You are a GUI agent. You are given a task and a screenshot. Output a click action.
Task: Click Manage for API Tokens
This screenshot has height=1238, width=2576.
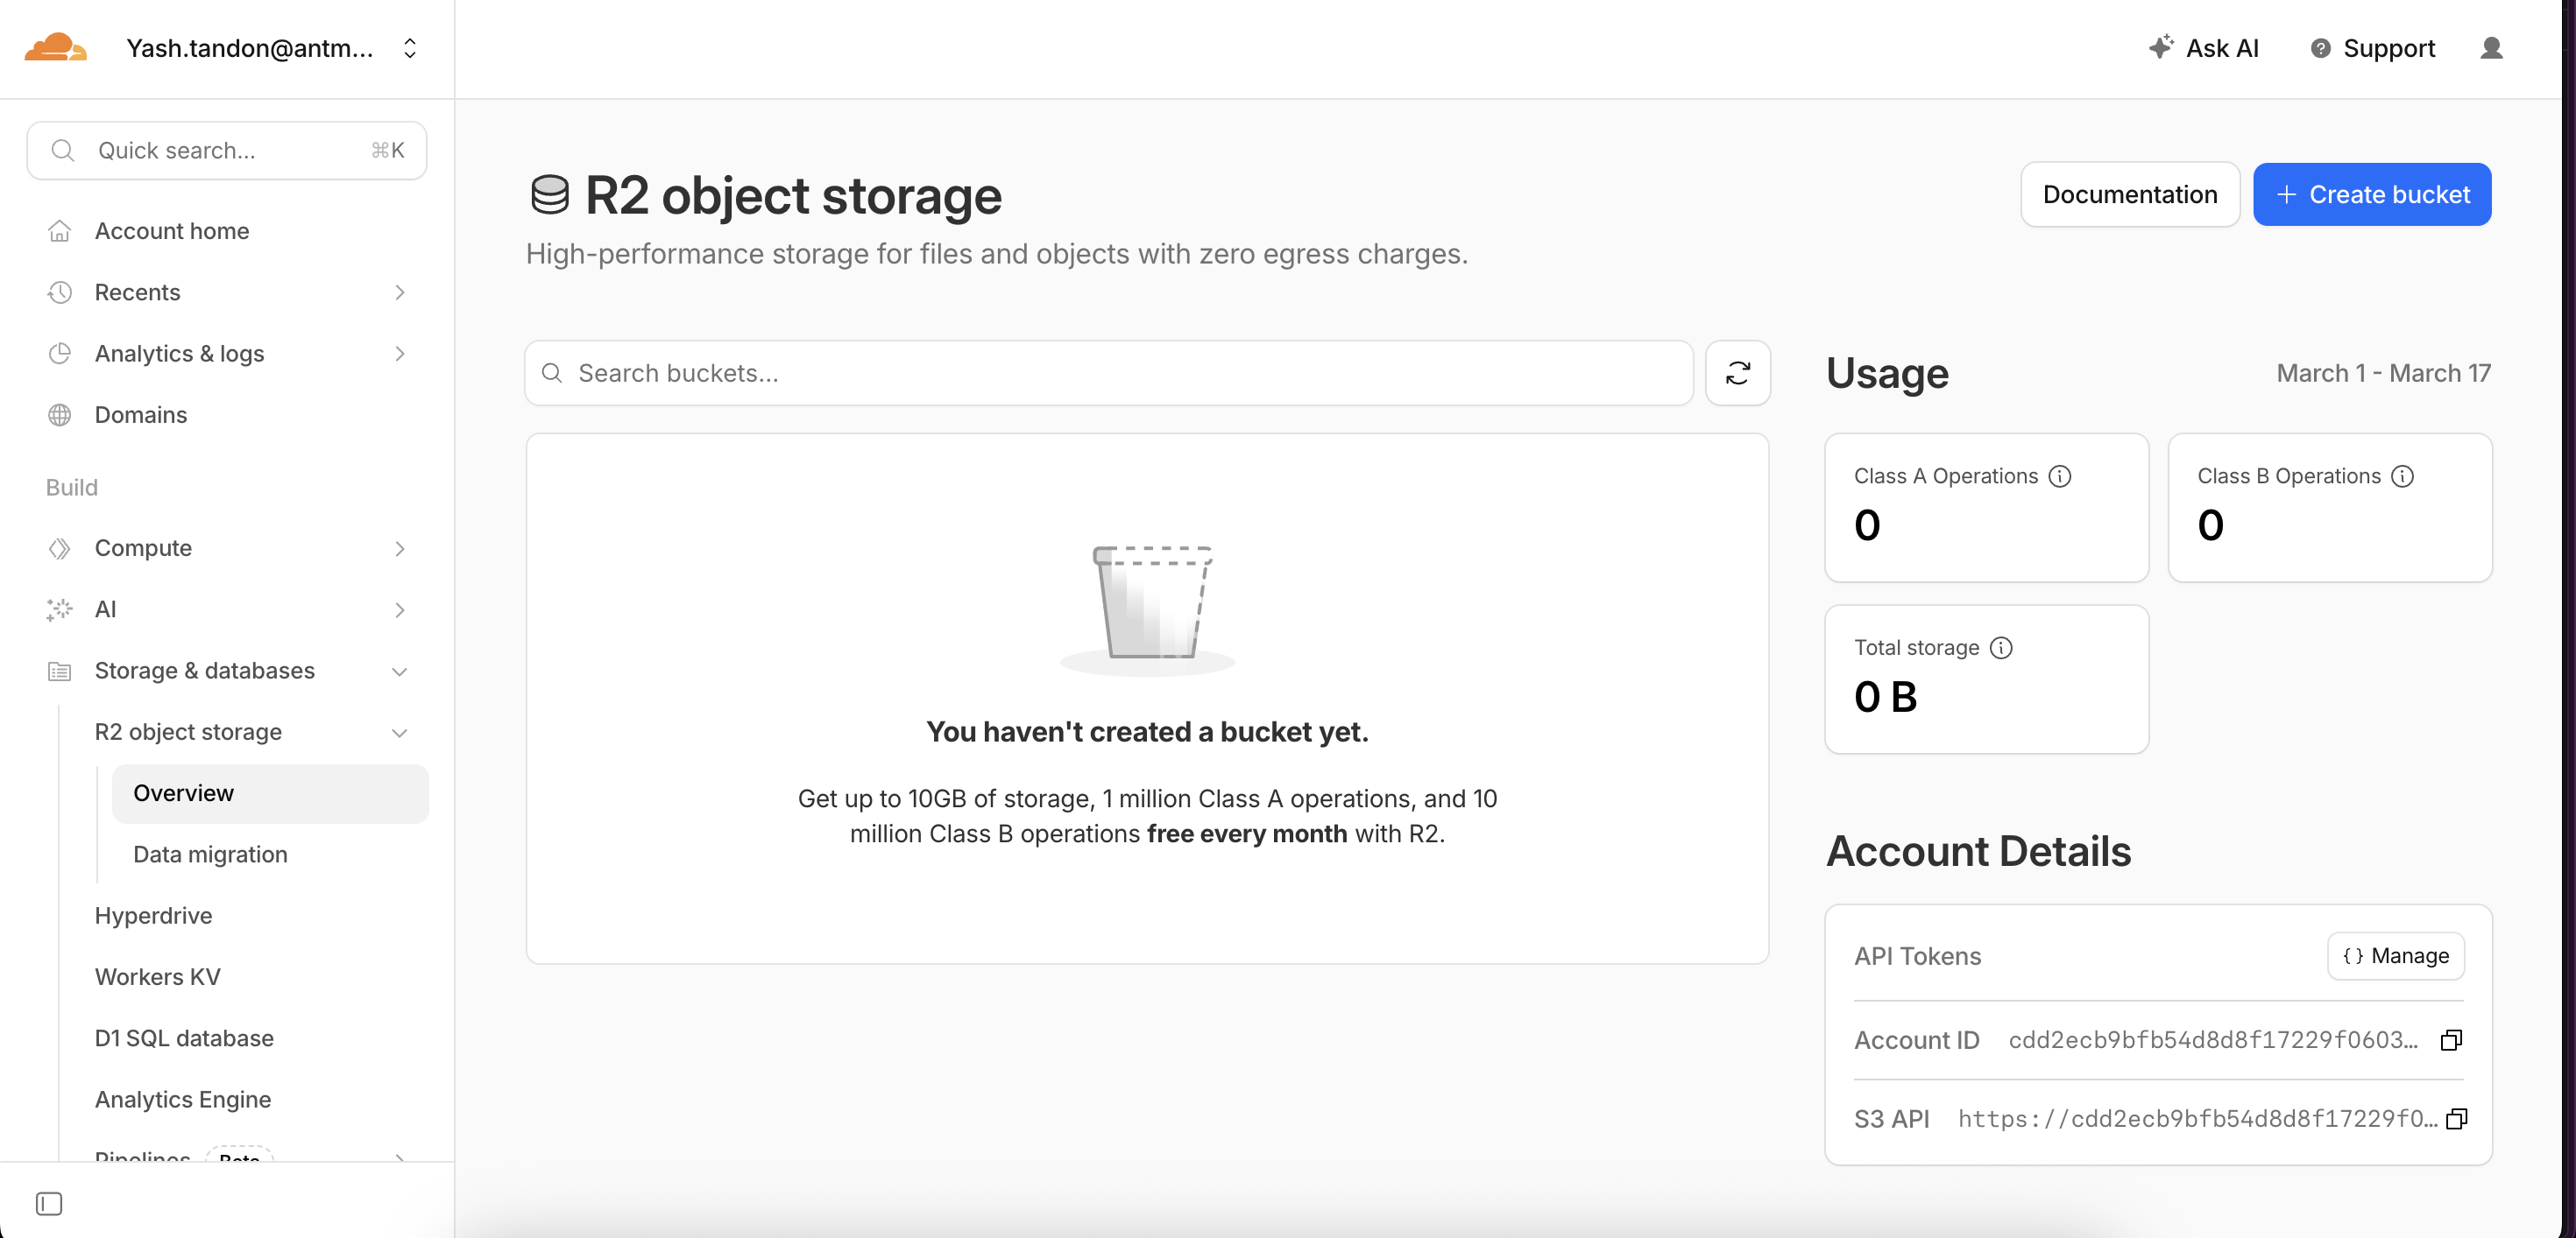[x=2396, y=956]
